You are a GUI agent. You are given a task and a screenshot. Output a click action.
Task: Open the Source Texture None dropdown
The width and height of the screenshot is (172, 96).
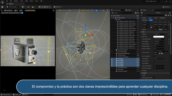pos(163,51)
